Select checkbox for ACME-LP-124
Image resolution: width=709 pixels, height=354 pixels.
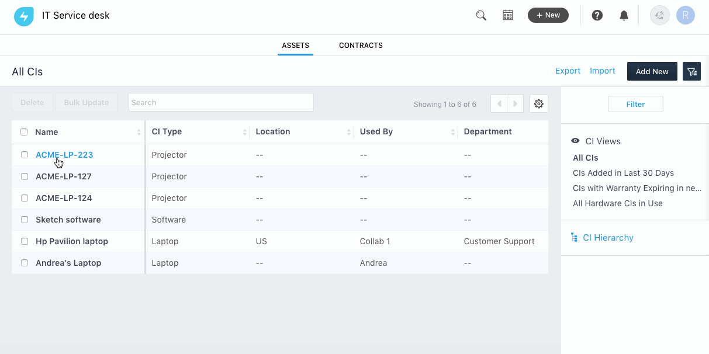(25, 198)
